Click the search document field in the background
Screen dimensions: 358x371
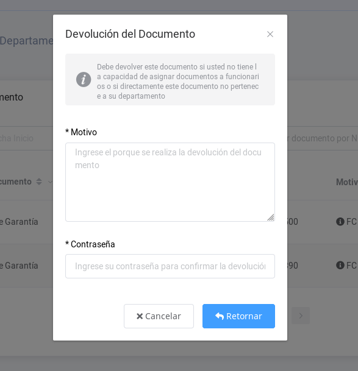[323, 138]
